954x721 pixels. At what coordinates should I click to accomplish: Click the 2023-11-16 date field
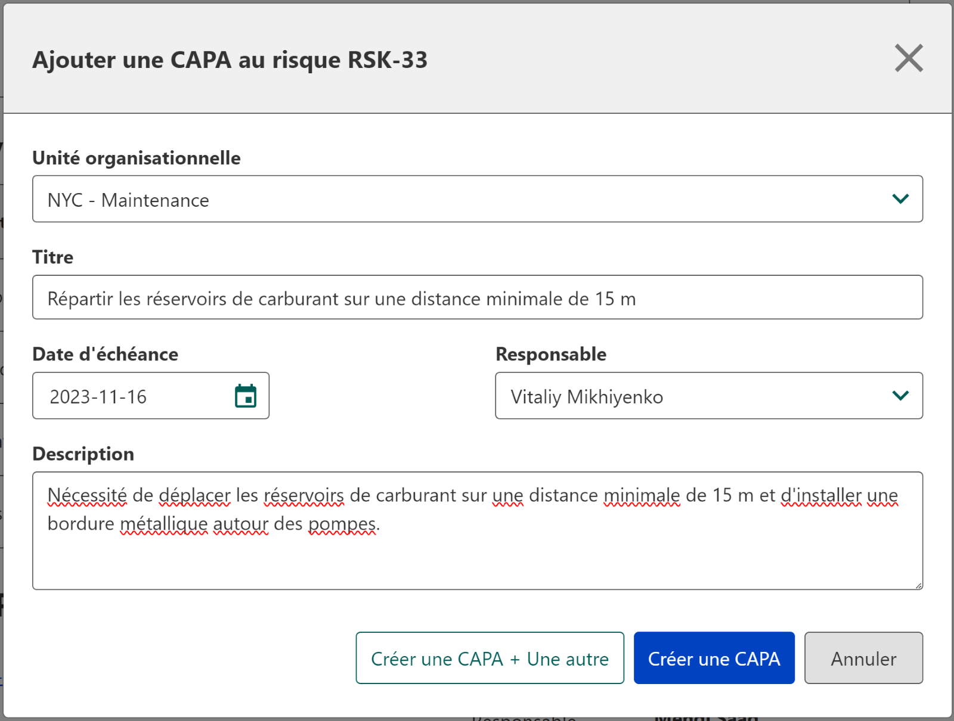(151, 396)
